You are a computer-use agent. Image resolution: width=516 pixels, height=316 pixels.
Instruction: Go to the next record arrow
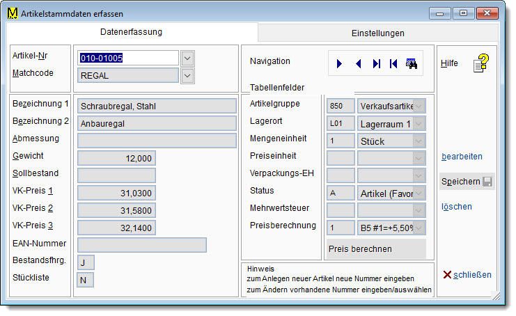click(x=340, y=64)
